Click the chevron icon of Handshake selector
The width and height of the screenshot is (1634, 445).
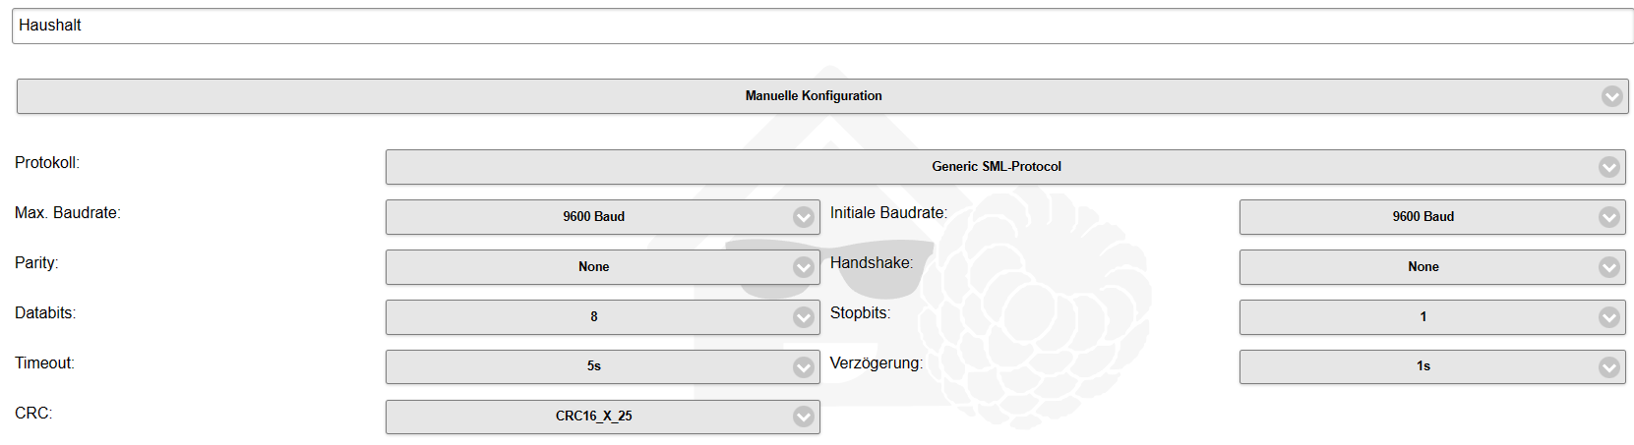coord(1608,267)
